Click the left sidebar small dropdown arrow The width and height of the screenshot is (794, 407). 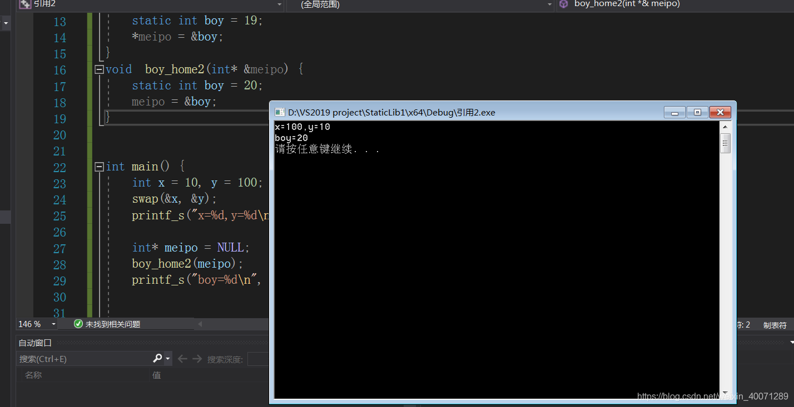[x=6, y=23]
